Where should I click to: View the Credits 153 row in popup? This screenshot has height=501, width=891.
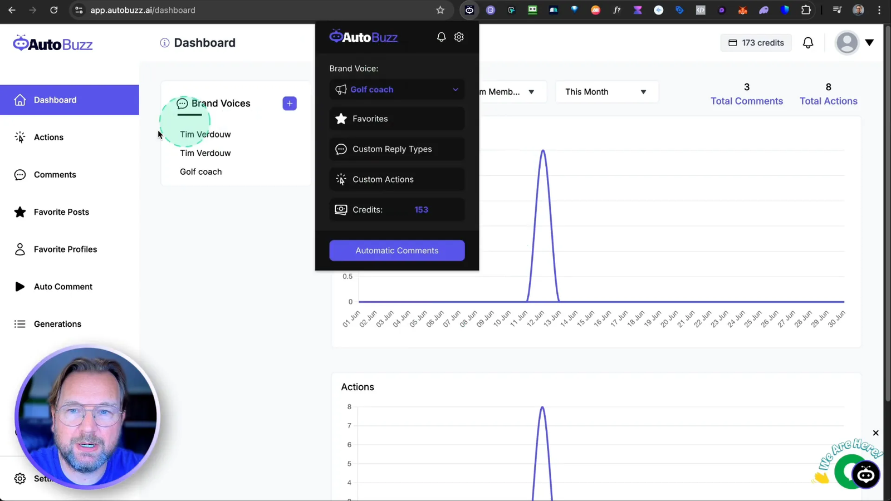397,210
